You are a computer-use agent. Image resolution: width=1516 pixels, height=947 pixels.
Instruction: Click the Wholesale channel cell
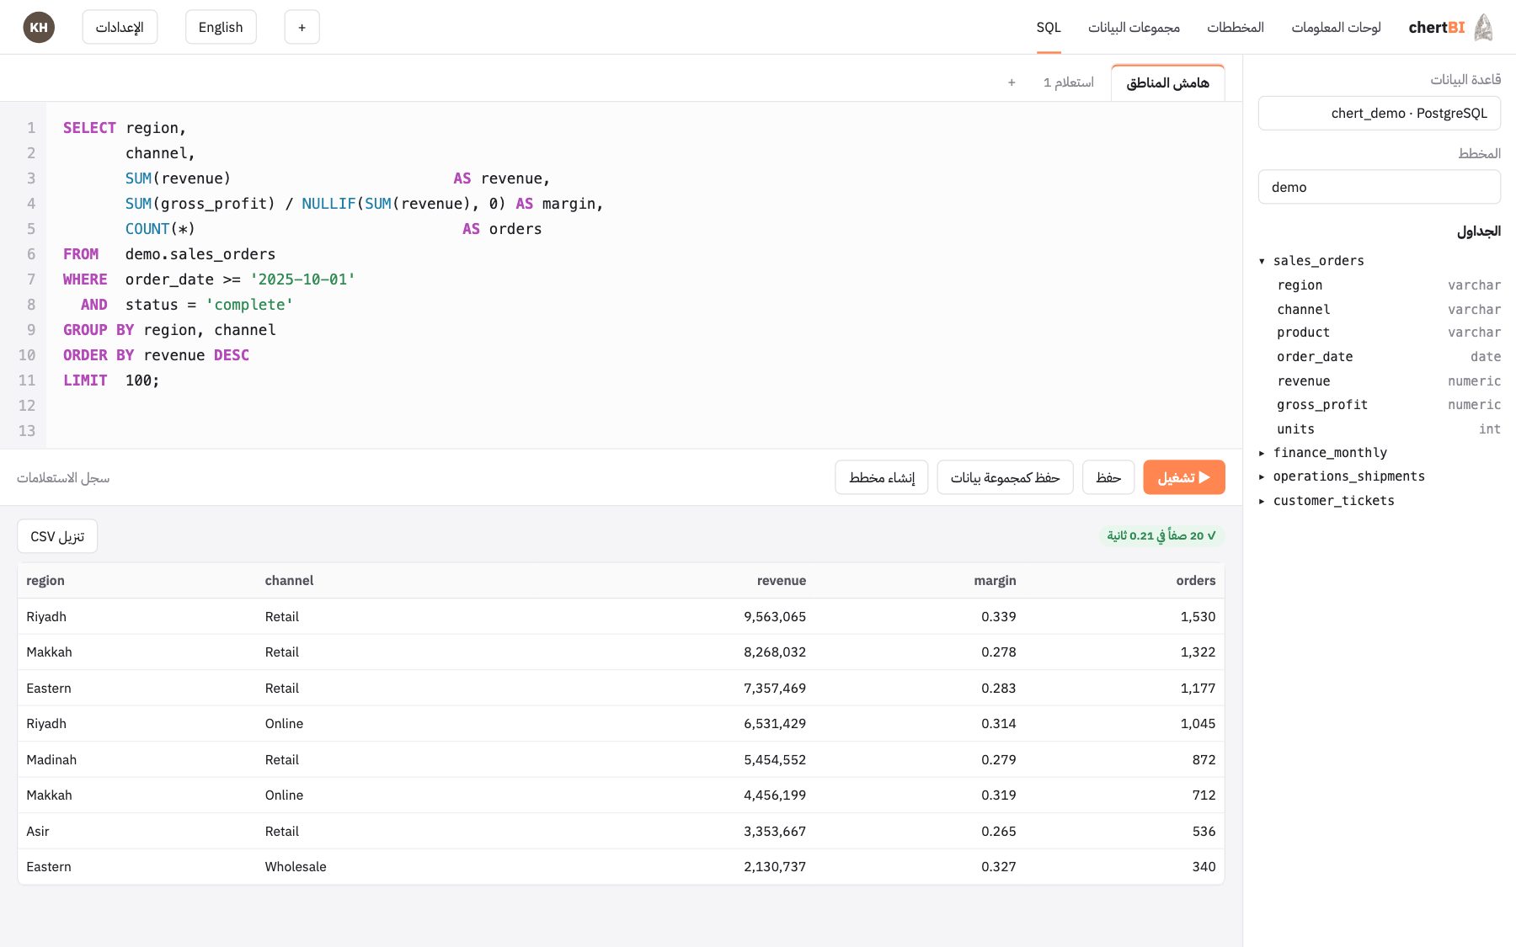tap(296, 867)
